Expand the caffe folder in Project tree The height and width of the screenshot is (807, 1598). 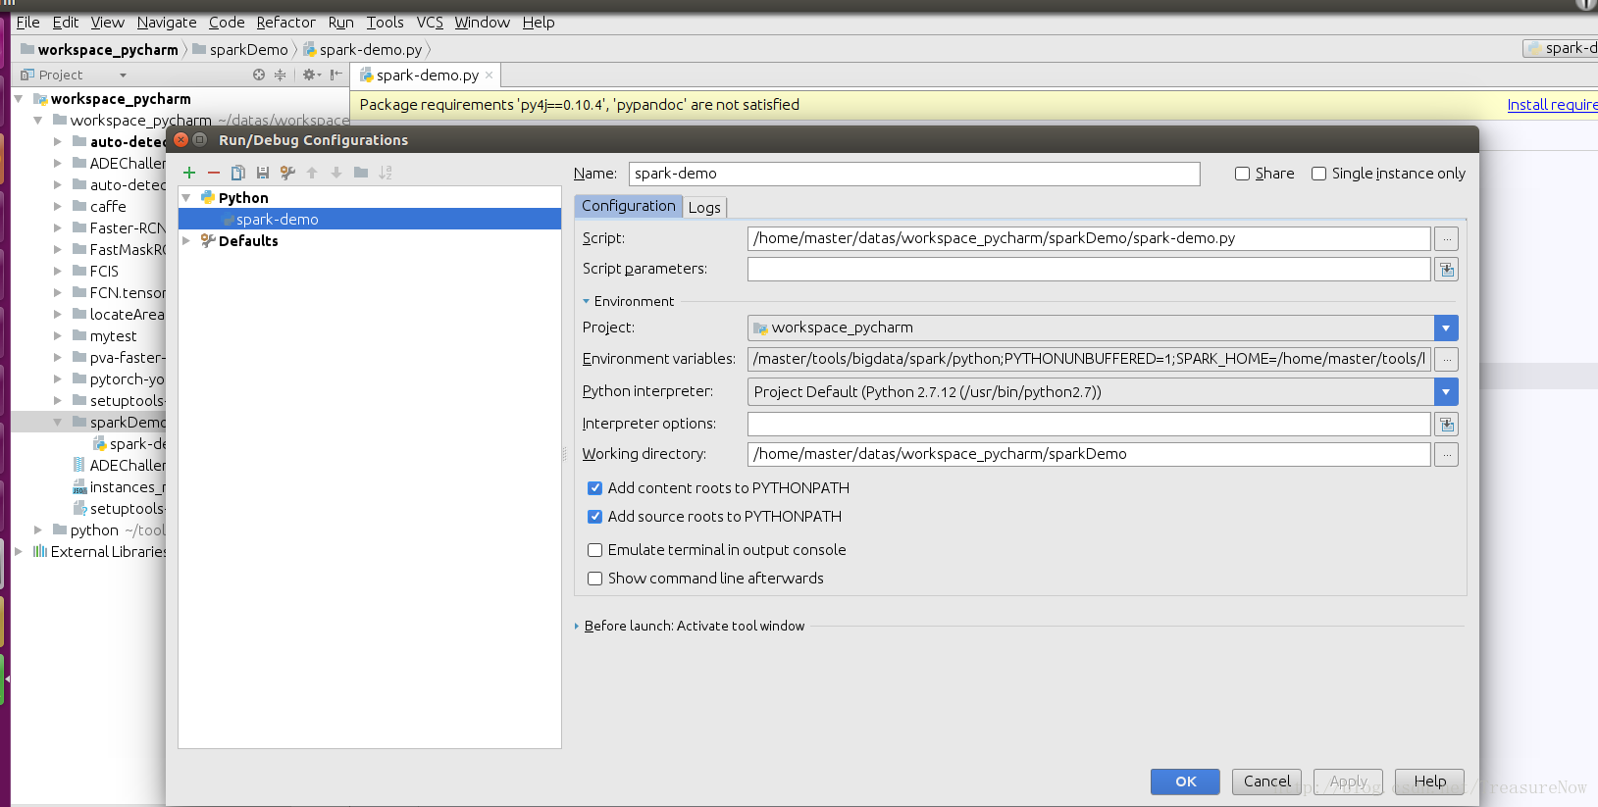[x=57, y=207]
